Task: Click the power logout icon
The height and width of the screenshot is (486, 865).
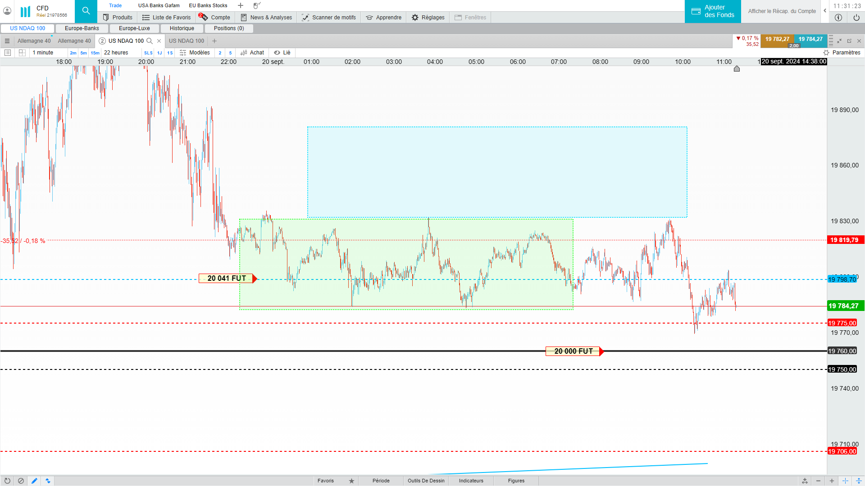Action: [x=856, y=18]
